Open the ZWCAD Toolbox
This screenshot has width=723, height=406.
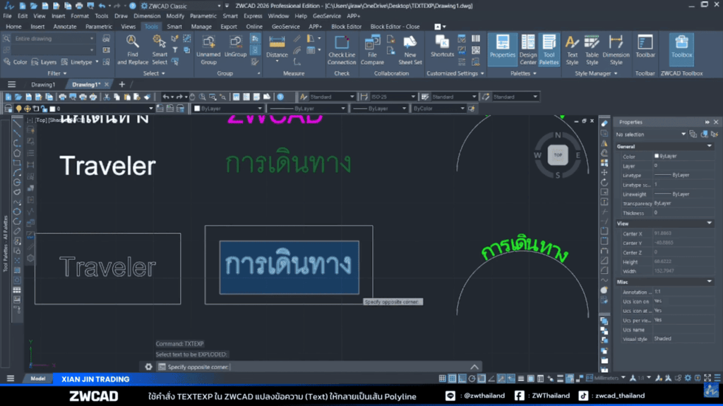[680, 49]
